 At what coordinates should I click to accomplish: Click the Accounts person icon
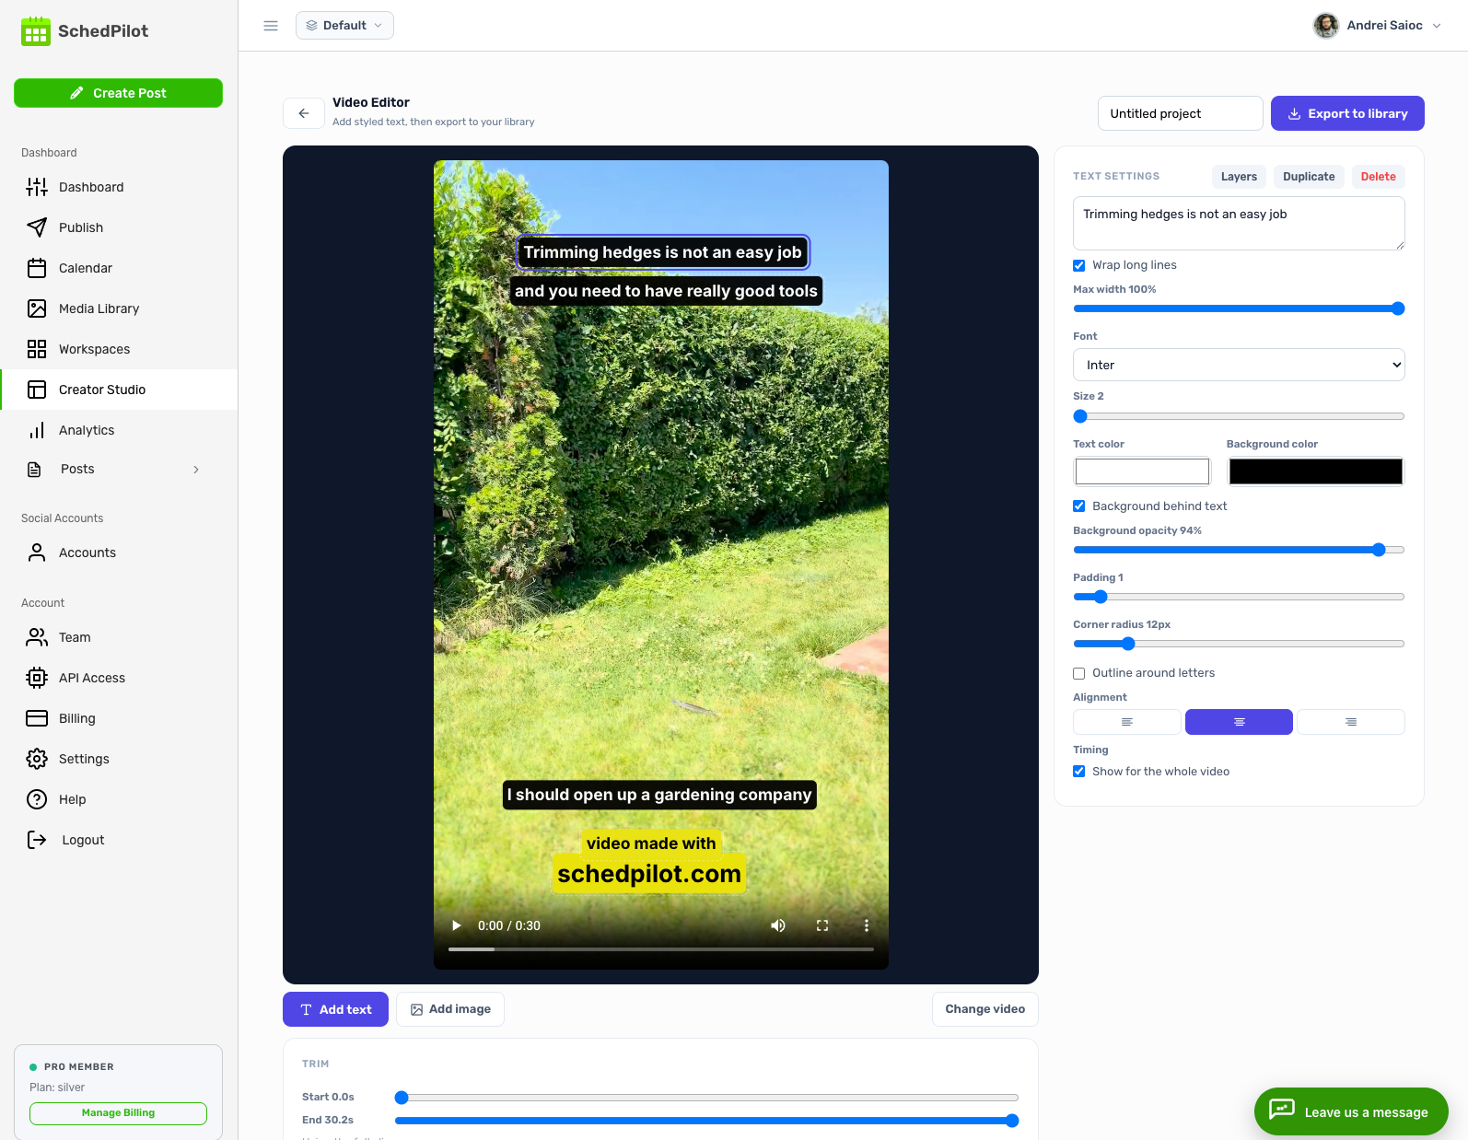(x=37, y=553)
